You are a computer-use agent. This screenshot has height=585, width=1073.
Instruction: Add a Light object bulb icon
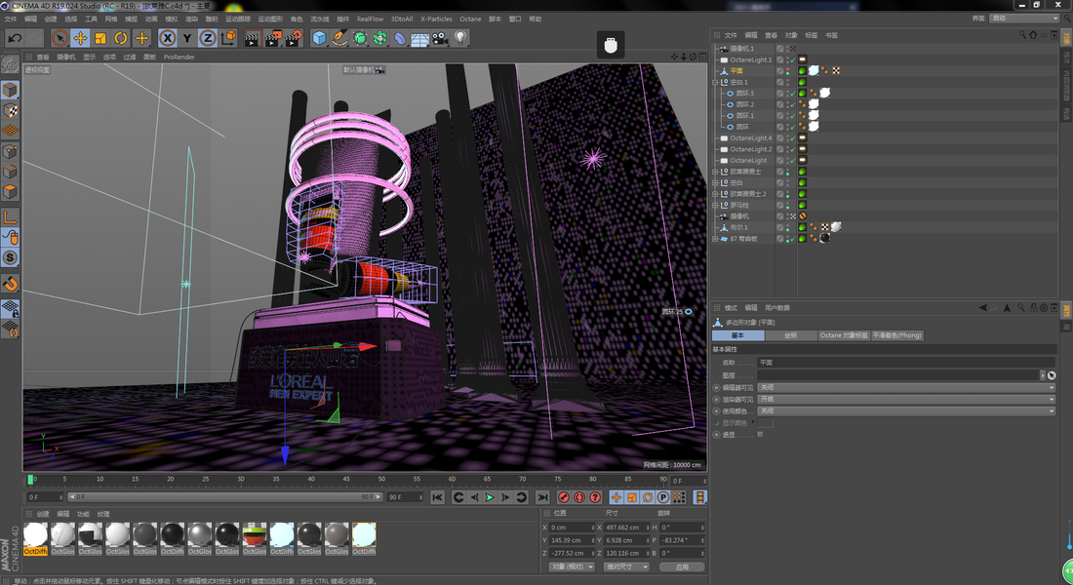click(460, 38)
